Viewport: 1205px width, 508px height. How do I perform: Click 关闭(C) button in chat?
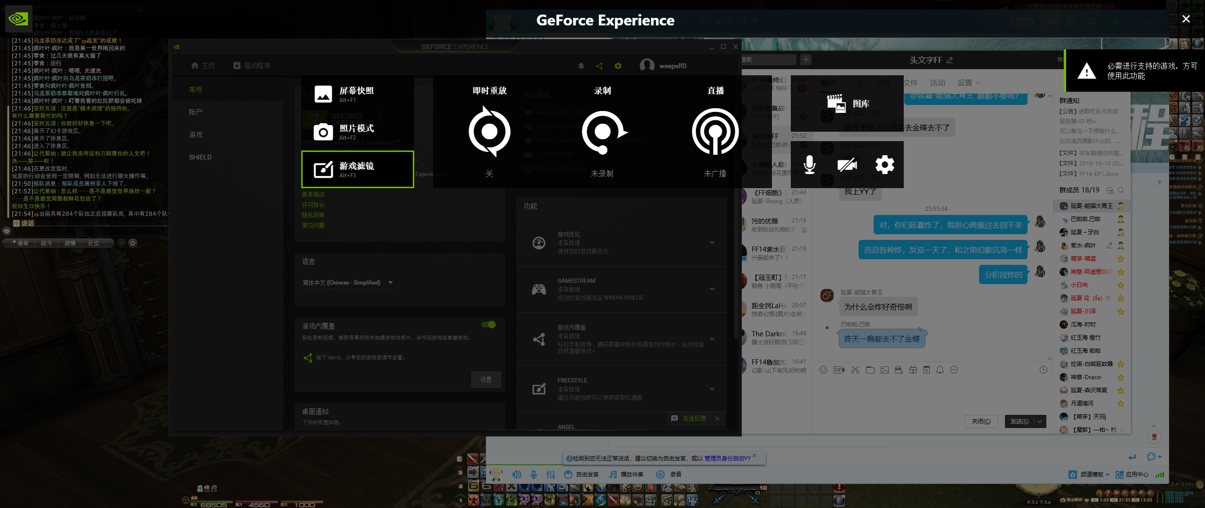981,421
